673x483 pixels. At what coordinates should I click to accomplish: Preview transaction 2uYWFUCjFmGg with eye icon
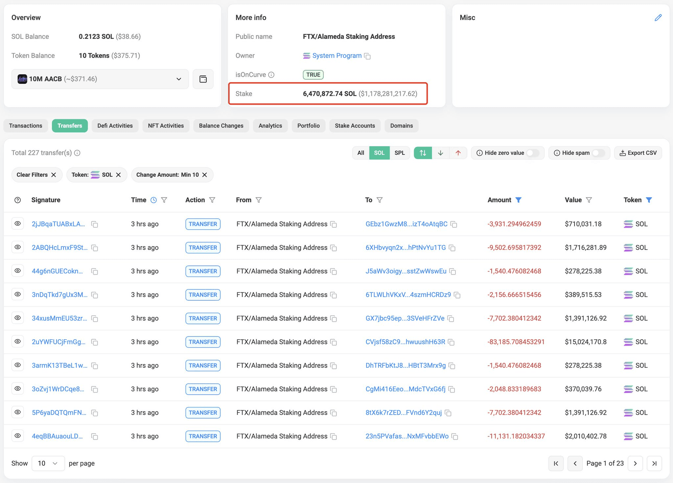pyautogui.click(x=18, y=341)
